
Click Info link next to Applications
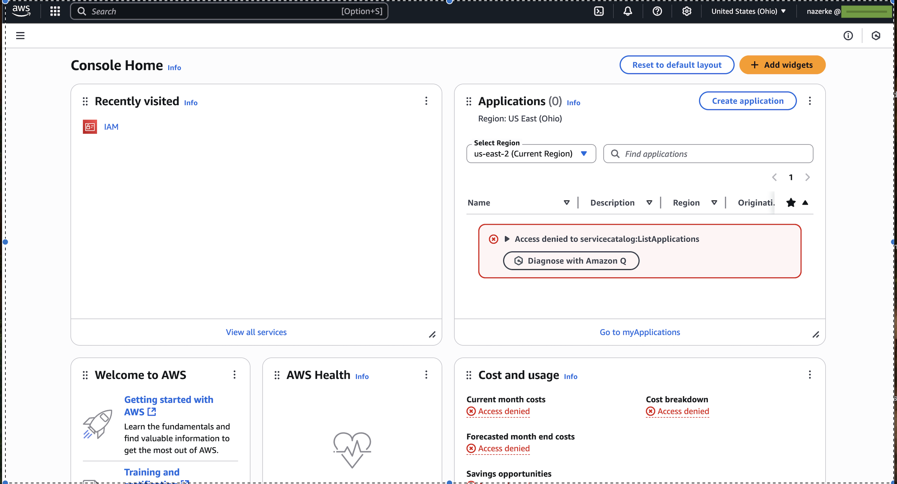tap(573, 103)
